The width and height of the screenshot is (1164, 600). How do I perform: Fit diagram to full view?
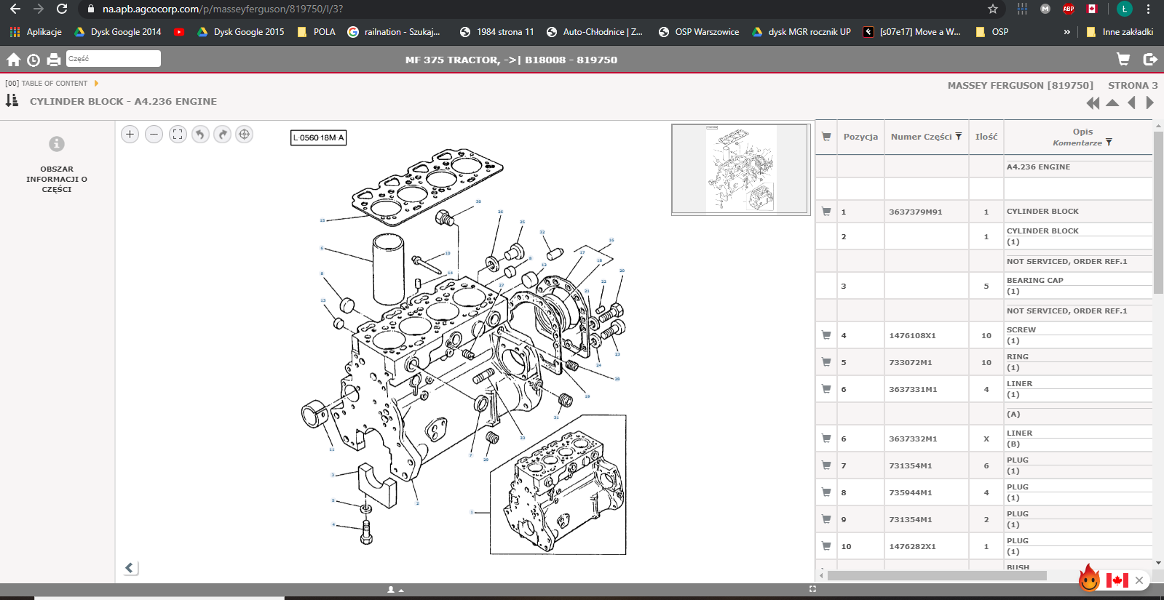click(x=178, y=134)
